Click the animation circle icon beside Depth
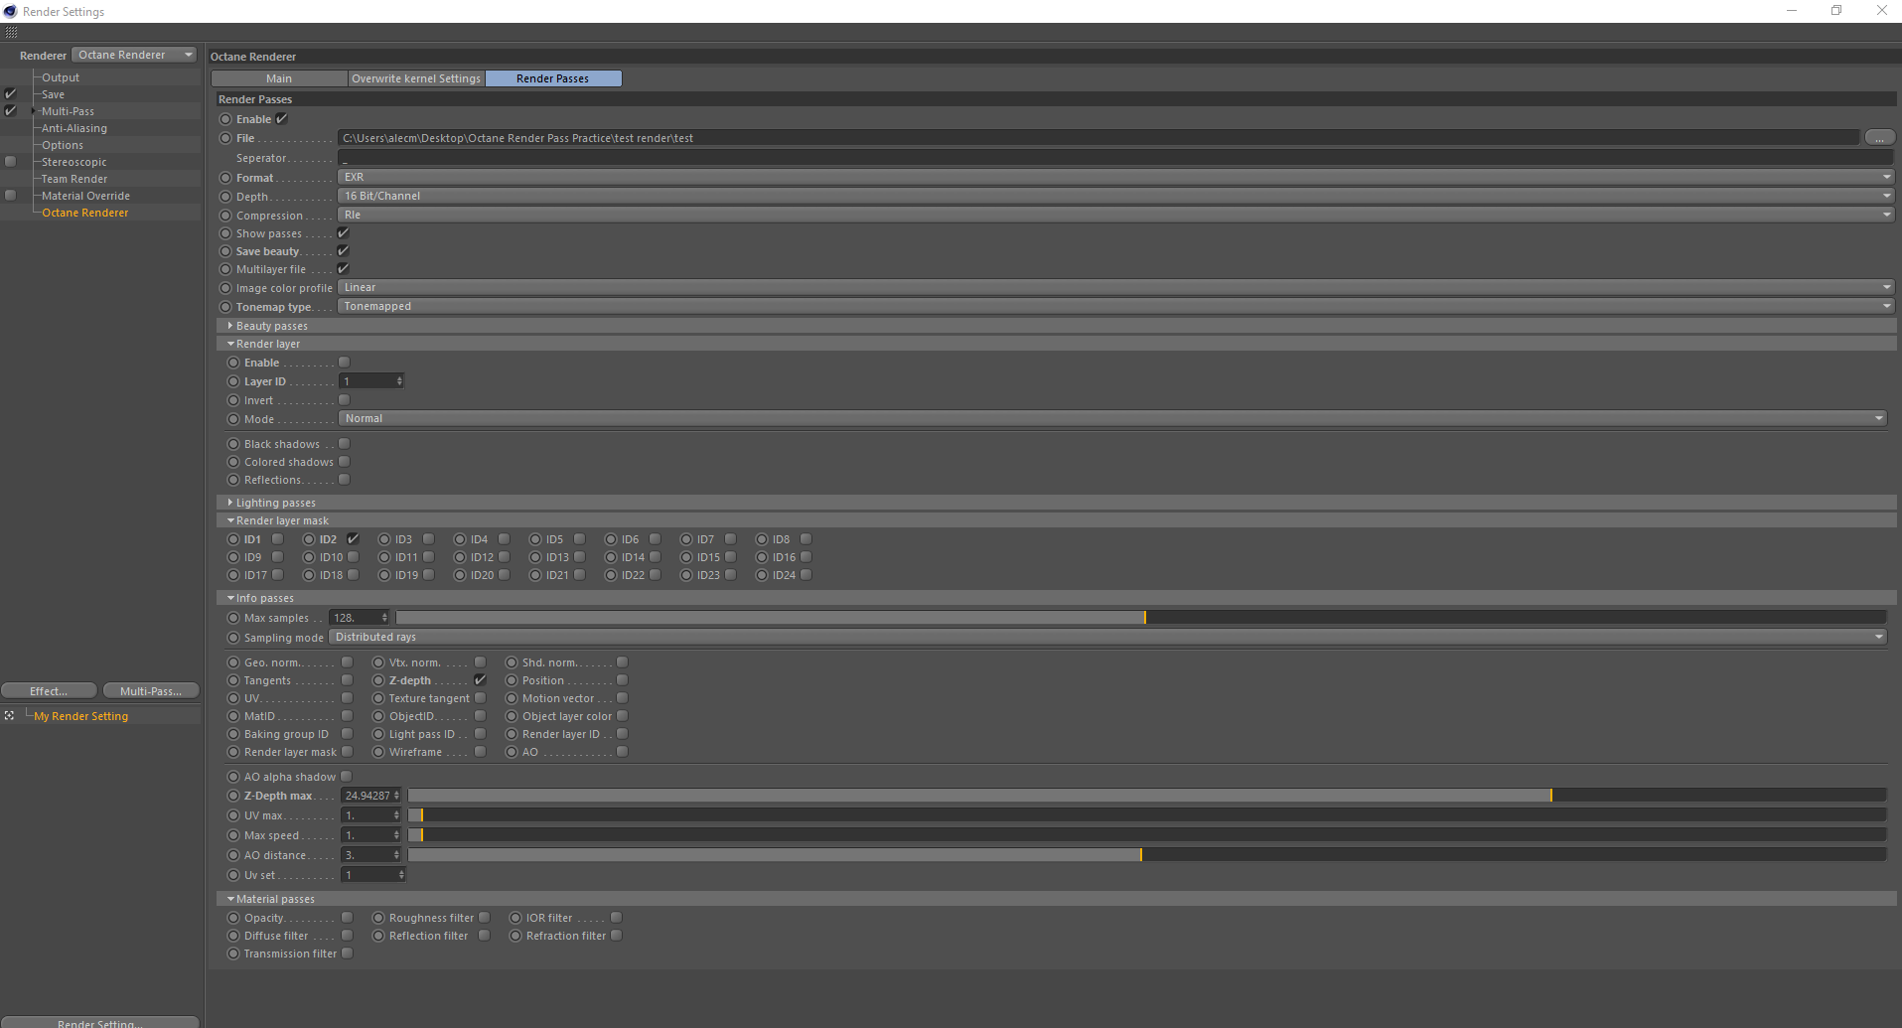1902x1028 pixels. (225, 197)
